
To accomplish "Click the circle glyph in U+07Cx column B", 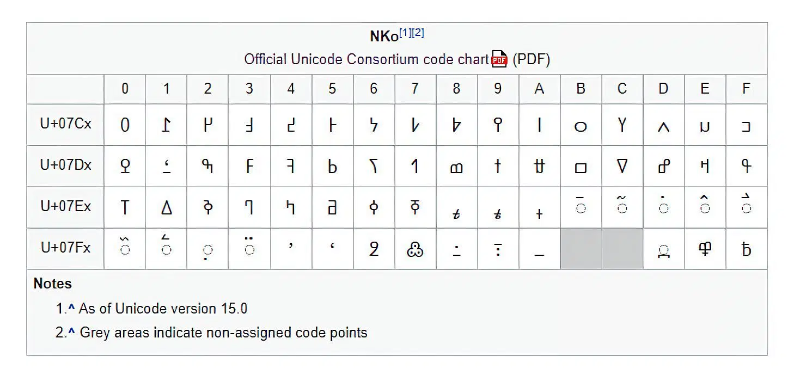I will (581, 126).
